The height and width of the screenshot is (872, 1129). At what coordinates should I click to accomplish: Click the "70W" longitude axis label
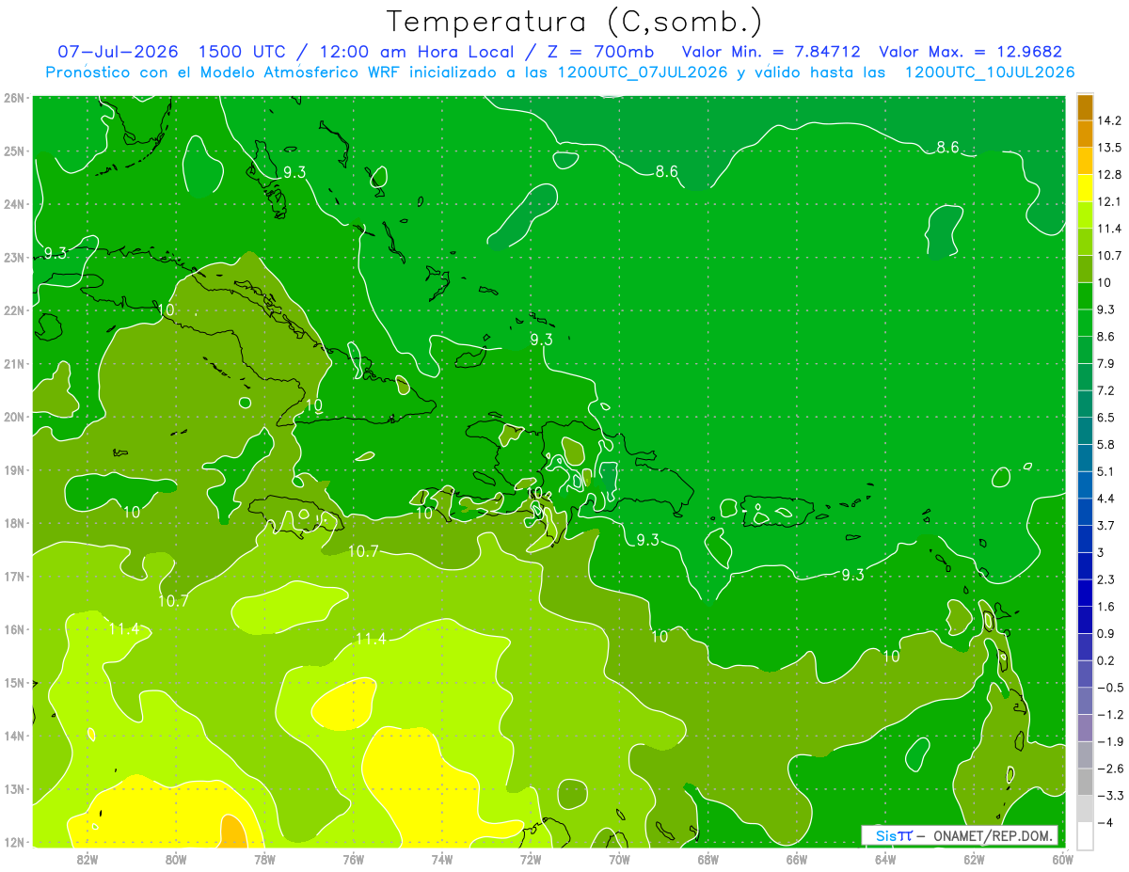click(x=619, y=859)
